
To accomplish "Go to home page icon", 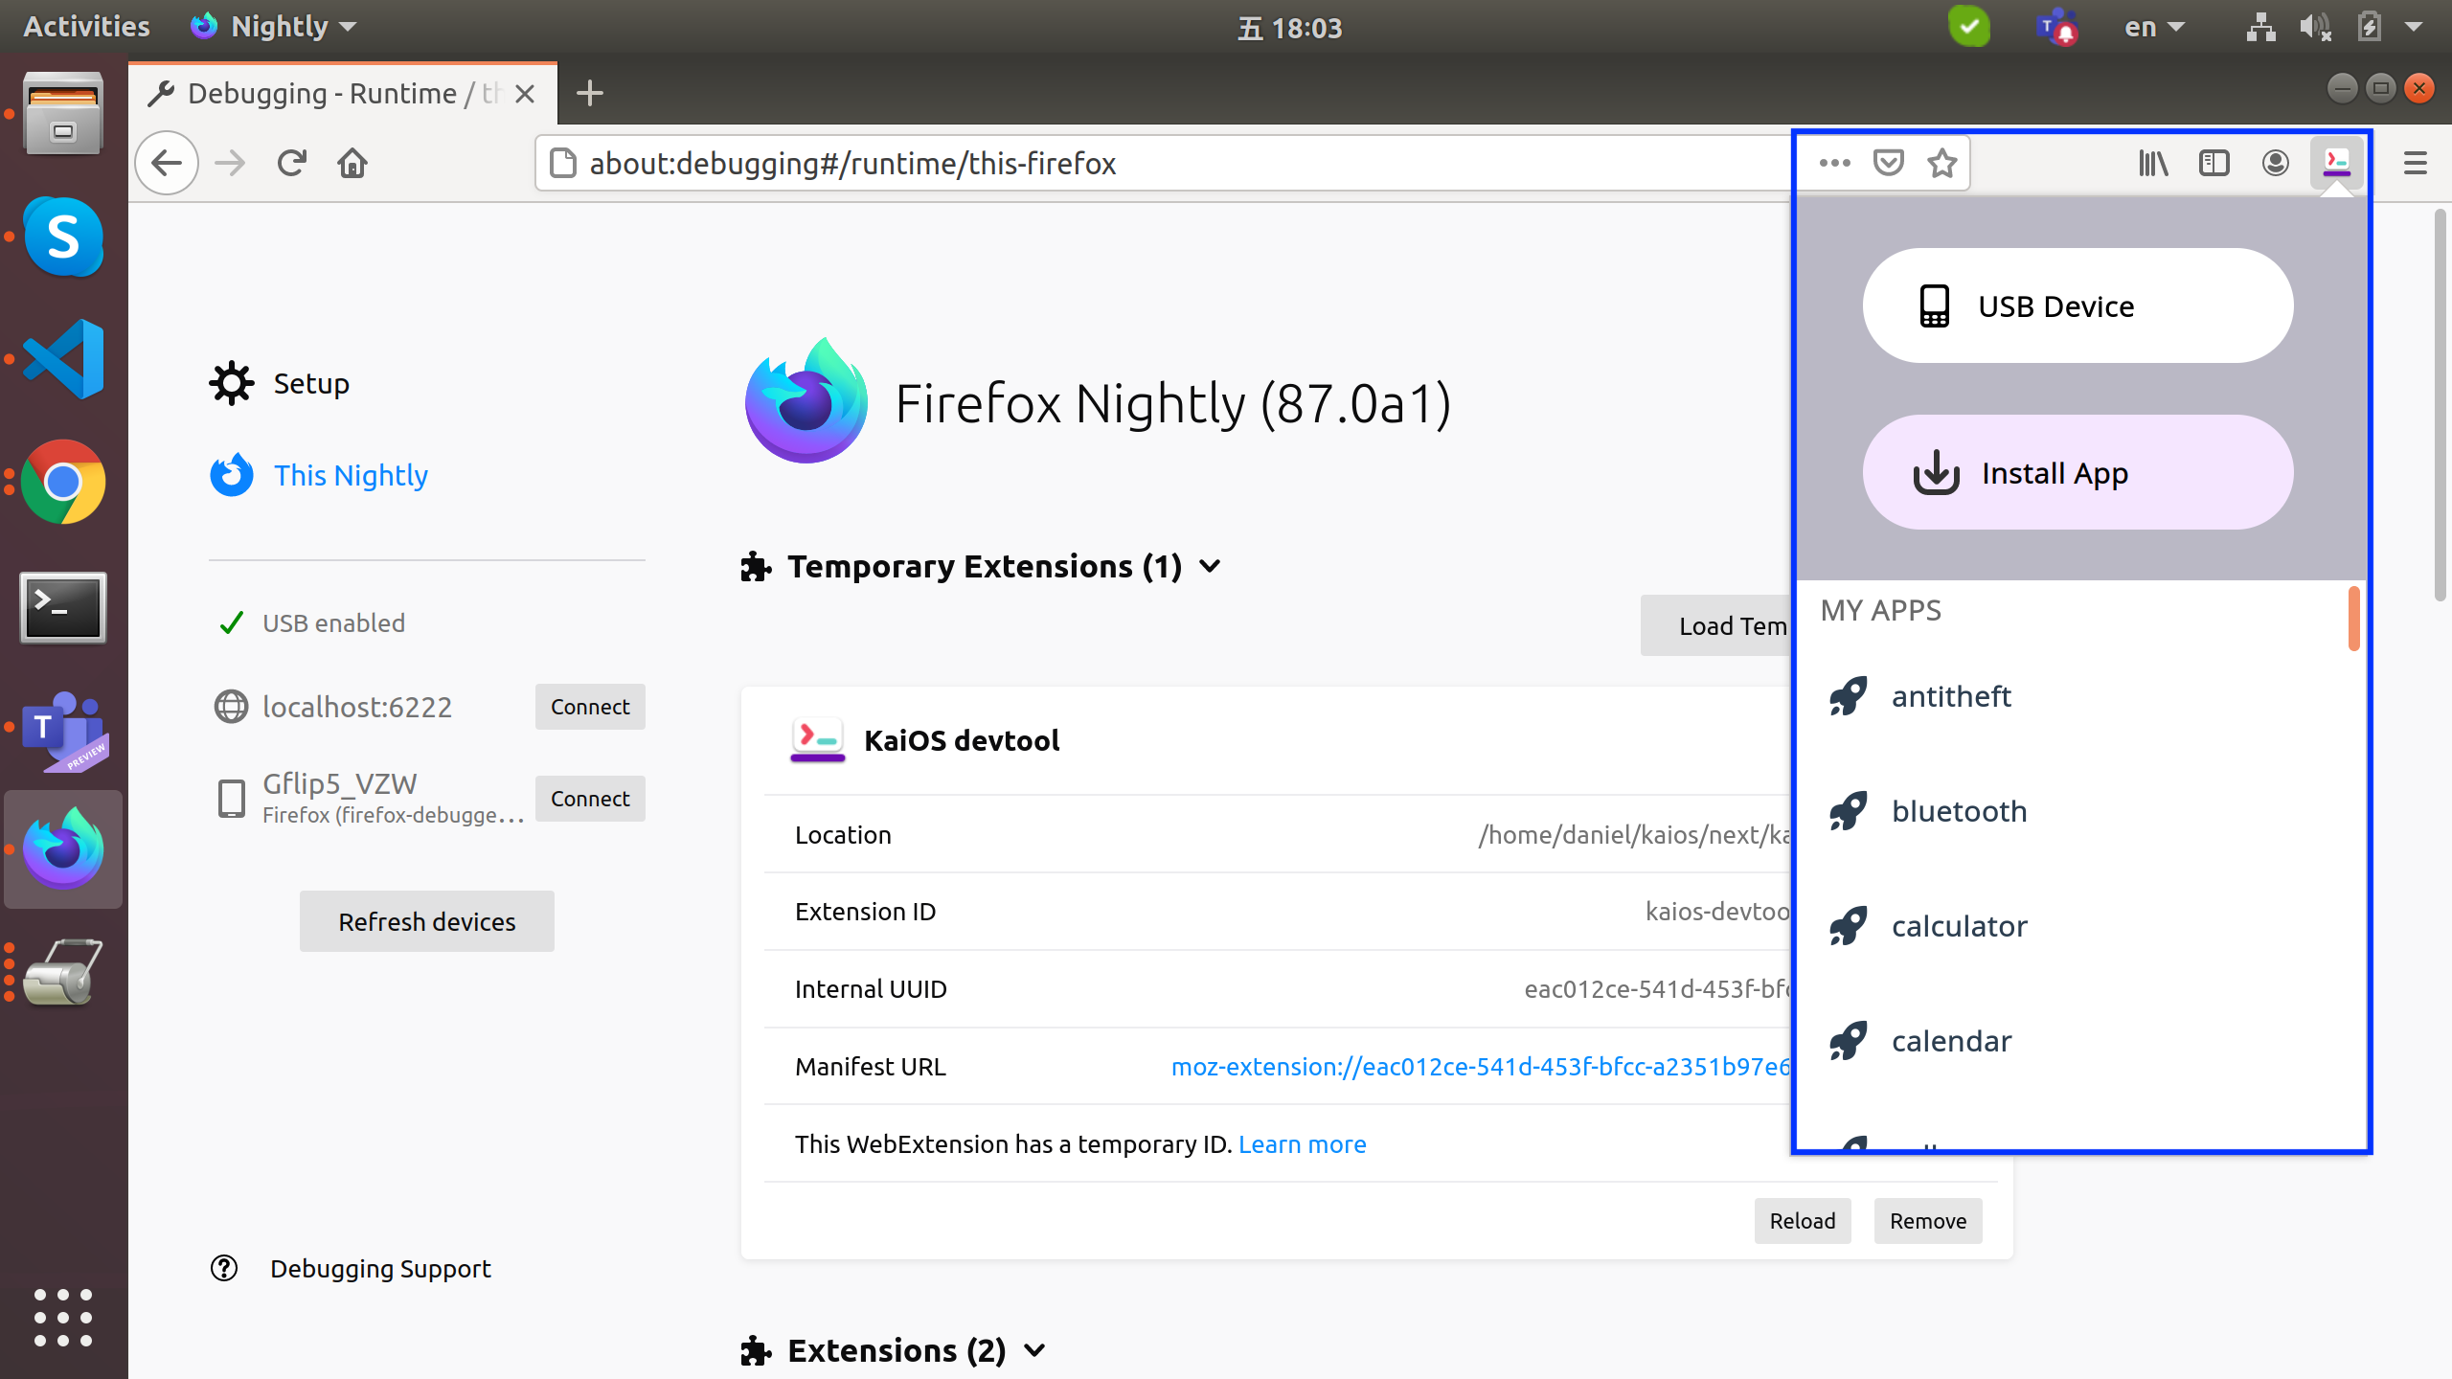I will pos(352,163).
